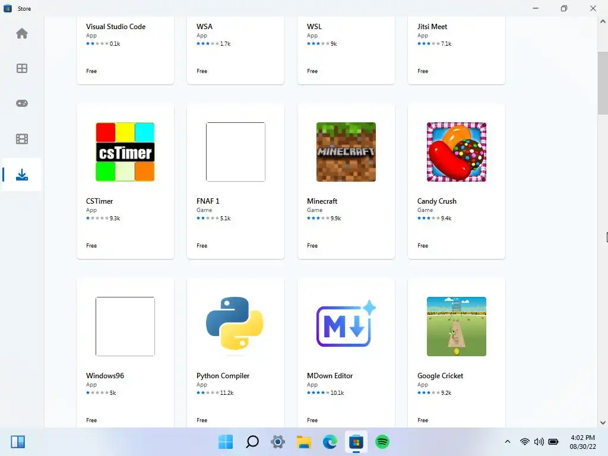
Task: Click the Minecraft 9.9k star rating
Action: coord(324,218)
